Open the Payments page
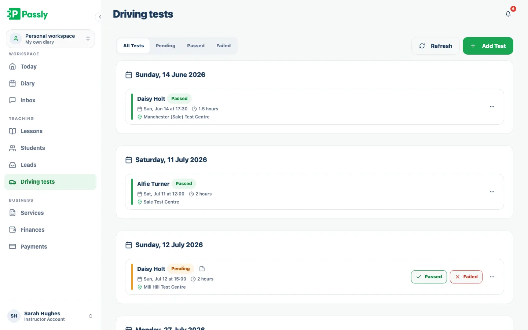The height and width of the screenshot is (330, 528). tap(51, 246)
